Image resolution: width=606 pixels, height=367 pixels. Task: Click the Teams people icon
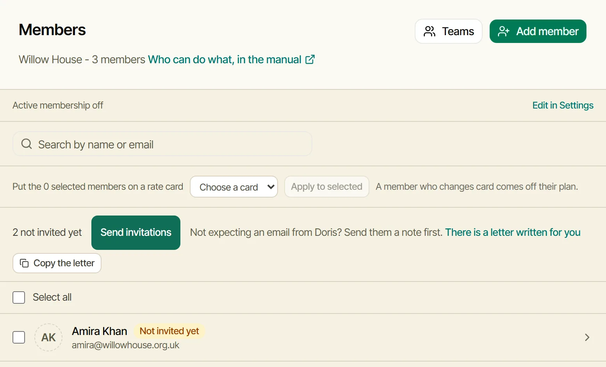click(x=430, y=31)
